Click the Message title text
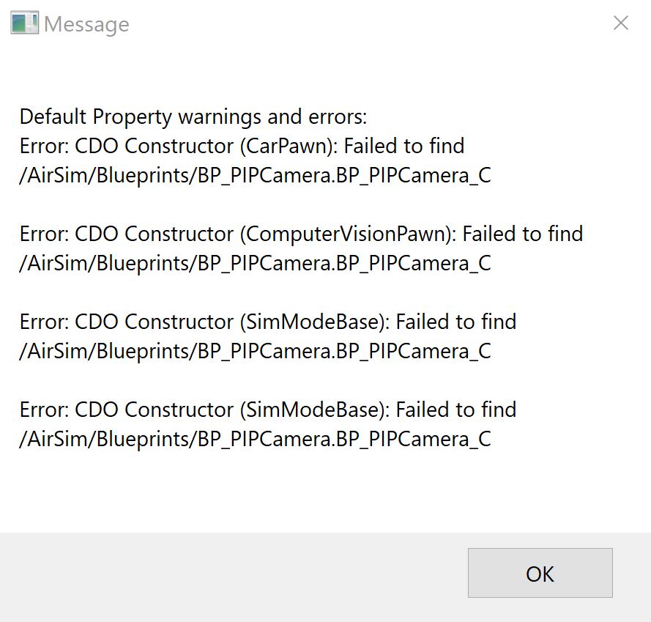Viewport: 651px width, 622px height. coord(86,24)
